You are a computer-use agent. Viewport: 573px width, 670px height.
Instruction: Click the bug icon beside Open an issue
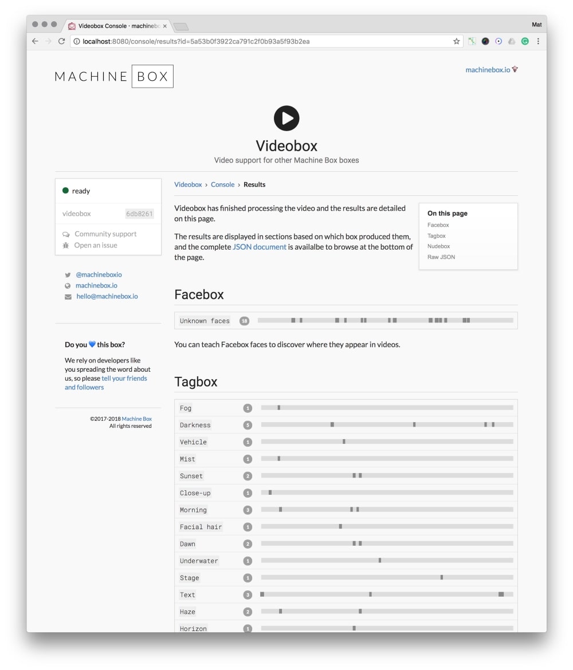click(66, 245)
